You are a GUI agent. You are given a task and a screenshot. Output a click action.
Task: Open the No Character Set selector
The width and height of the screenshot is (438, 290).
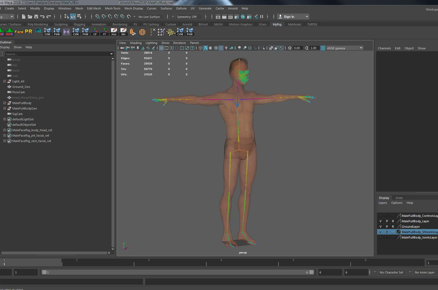tap(391, 272)
